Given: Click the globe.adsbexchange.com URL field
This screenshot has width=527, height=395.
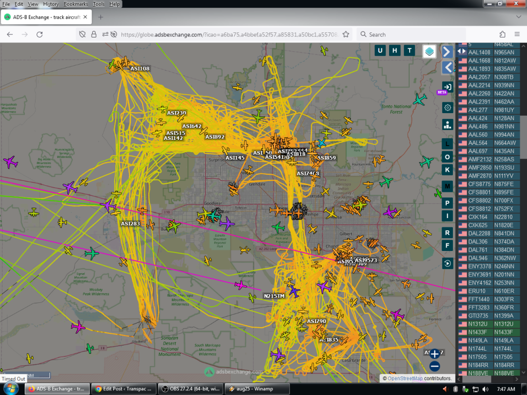Looking at the screenshot, I should 229,34.
